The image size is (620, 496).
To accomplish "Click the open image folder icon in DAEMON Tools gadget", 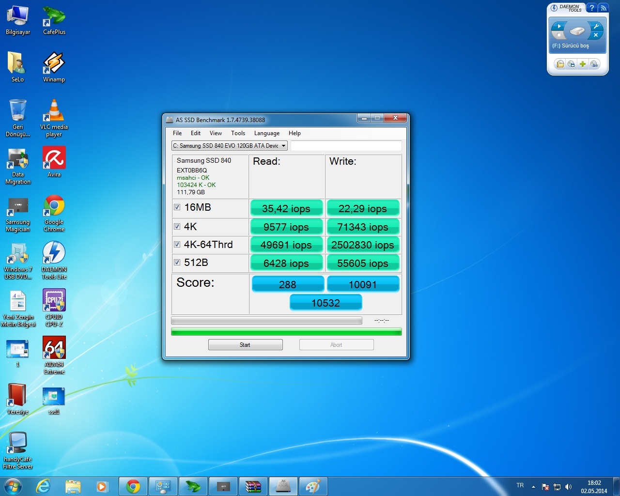I will [x=560, y=64].
